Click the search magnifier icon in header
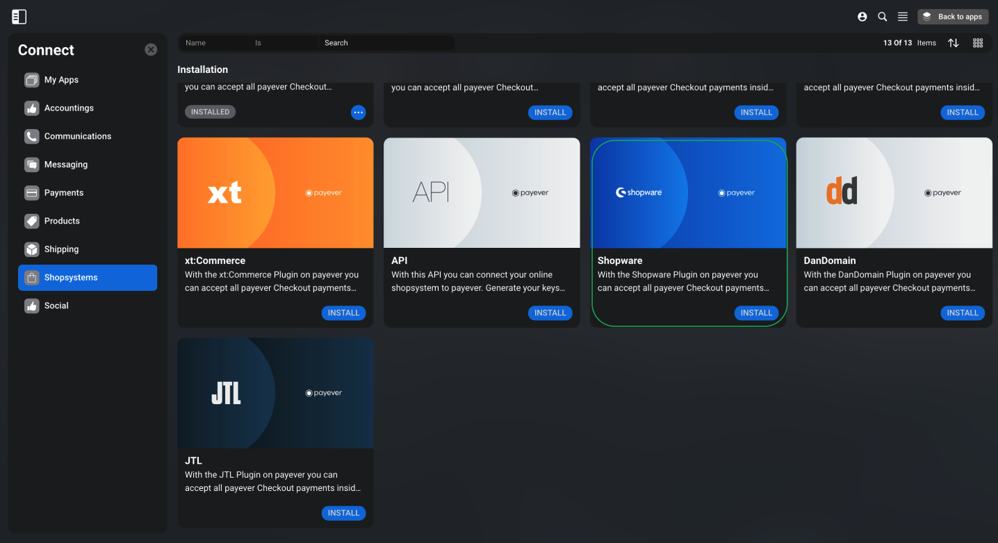The image size is (998, 543). (883, 17)
